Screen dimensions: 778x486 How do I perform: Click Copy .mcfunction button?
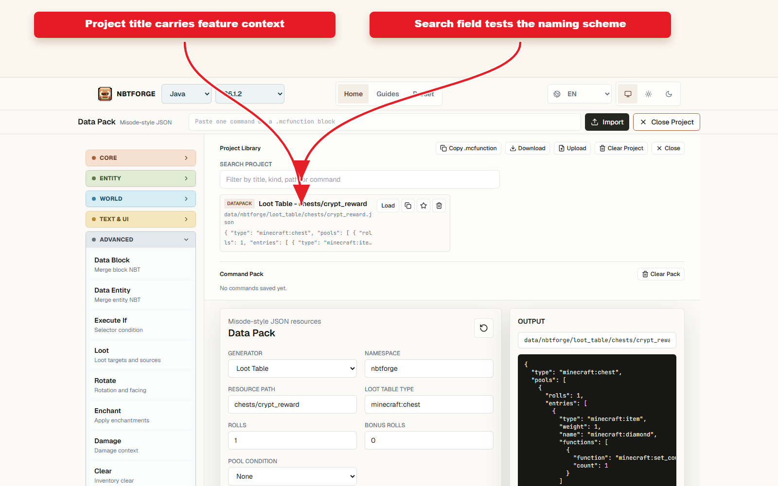(468, 148)
